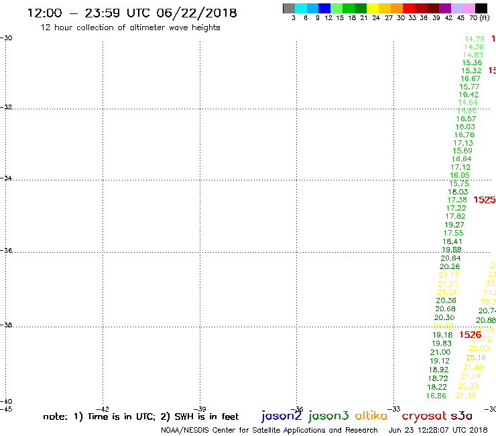
Task: Click the wave height value 19.27
Action: [x=454, y=225]
